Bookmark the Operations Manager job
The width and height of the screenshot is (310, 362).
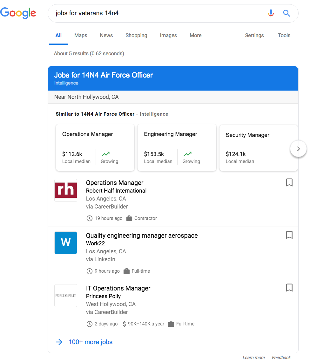(289, 182)
